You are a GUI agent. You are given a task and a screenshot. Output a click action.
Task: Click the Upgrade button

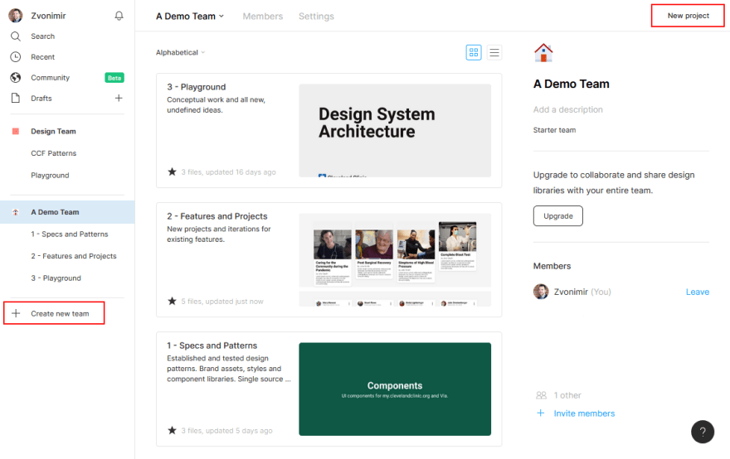coord(557,215)
